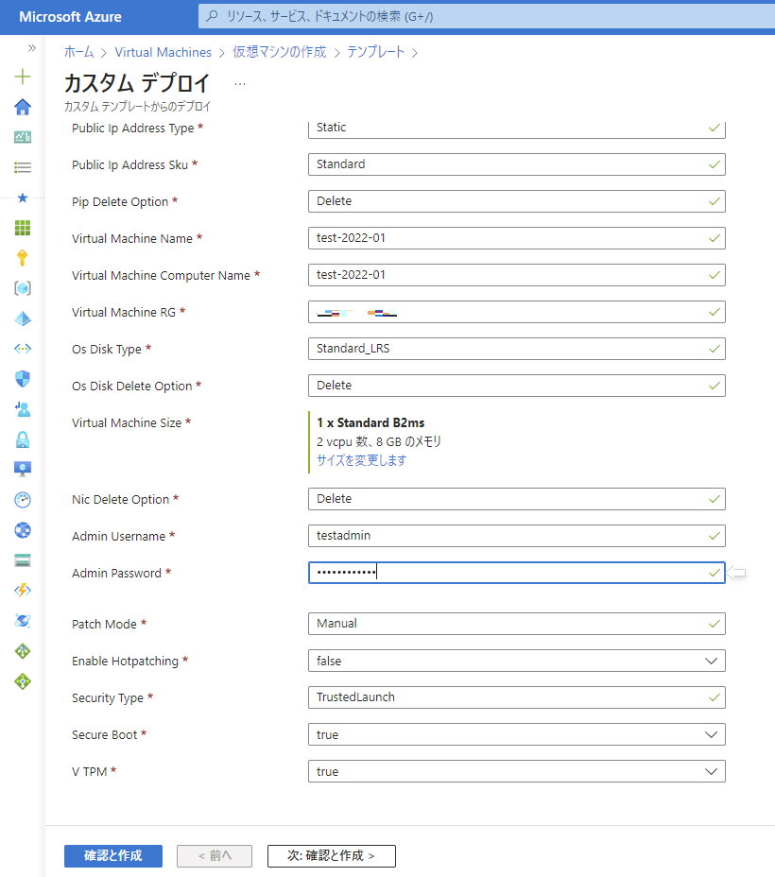This screenshot has width=775, height=877.
Task: Click 次: 確認と作成 next button
Action: click(x=332, y=856)
